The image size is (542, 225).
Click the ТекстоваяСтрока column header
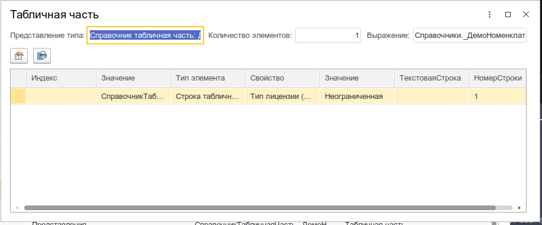(432, 78)
